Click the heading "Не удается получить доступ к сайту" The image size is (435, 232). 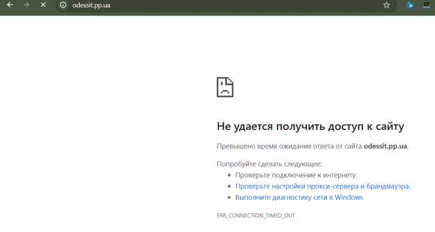[310, 126]
